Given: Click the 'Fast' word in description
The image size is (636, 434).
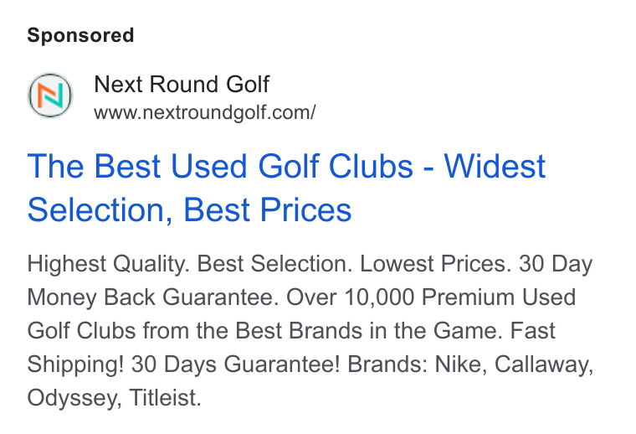Looking at the screenshot, I should point(532,330).
